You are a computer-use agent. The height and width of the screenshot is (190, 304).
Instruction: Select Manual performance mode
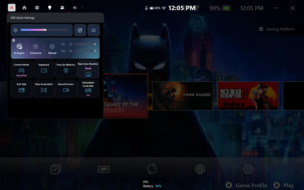click(52, 49)
